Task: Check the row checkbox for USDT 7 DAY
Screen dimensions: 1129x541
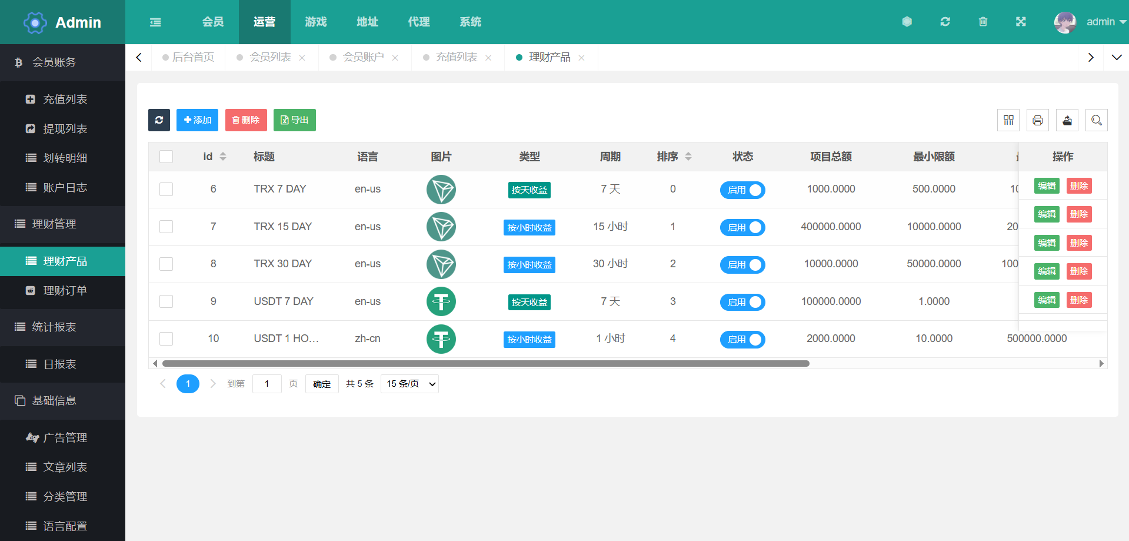Action: pyautogui.click(x=166, y=301)
